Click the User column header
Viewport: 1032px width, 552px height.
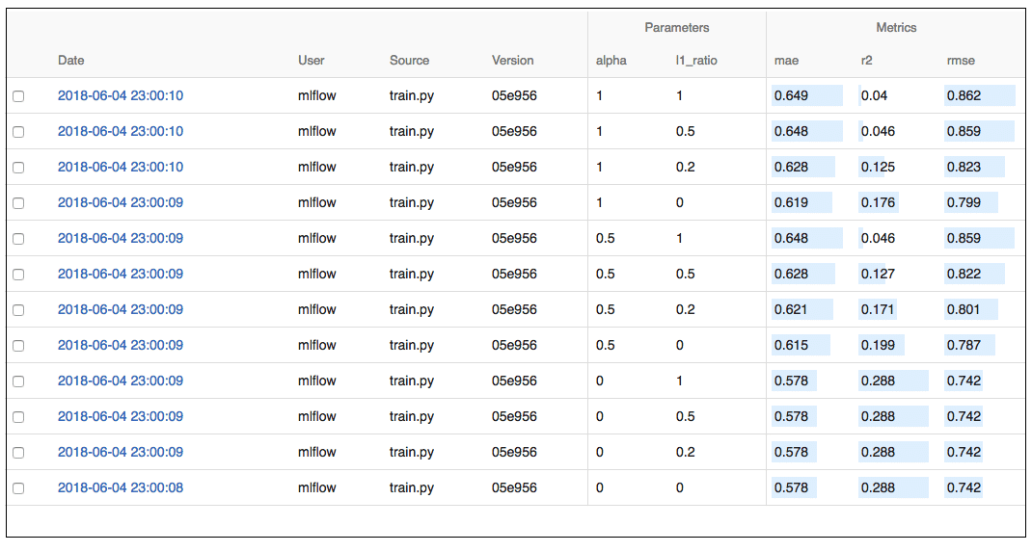tap(312, 60)
